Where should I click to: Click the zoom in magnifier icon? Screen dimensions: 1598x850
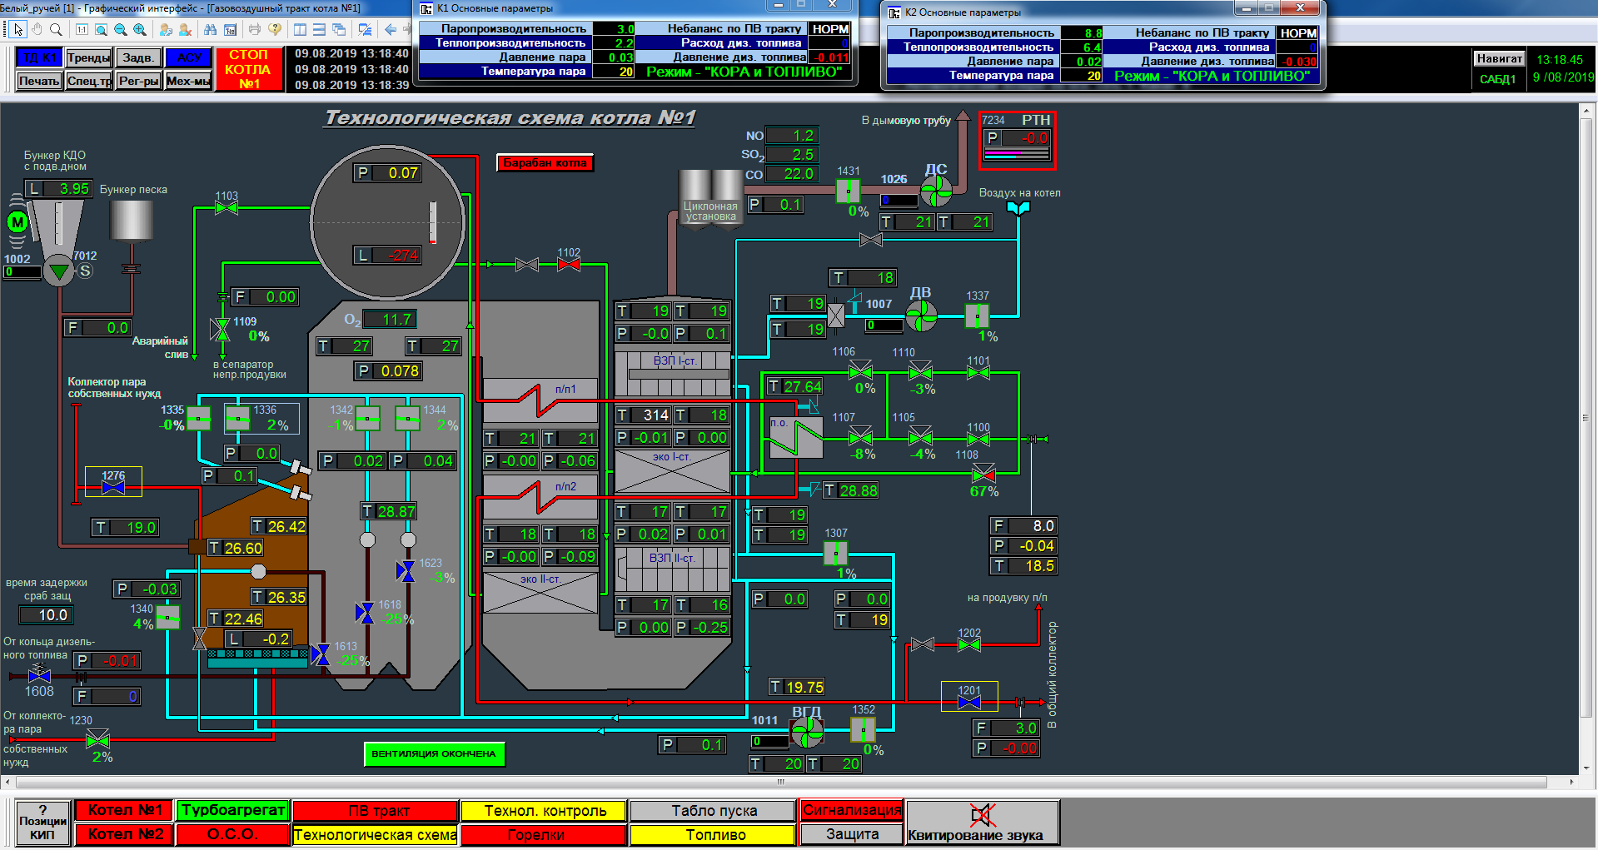140,30
